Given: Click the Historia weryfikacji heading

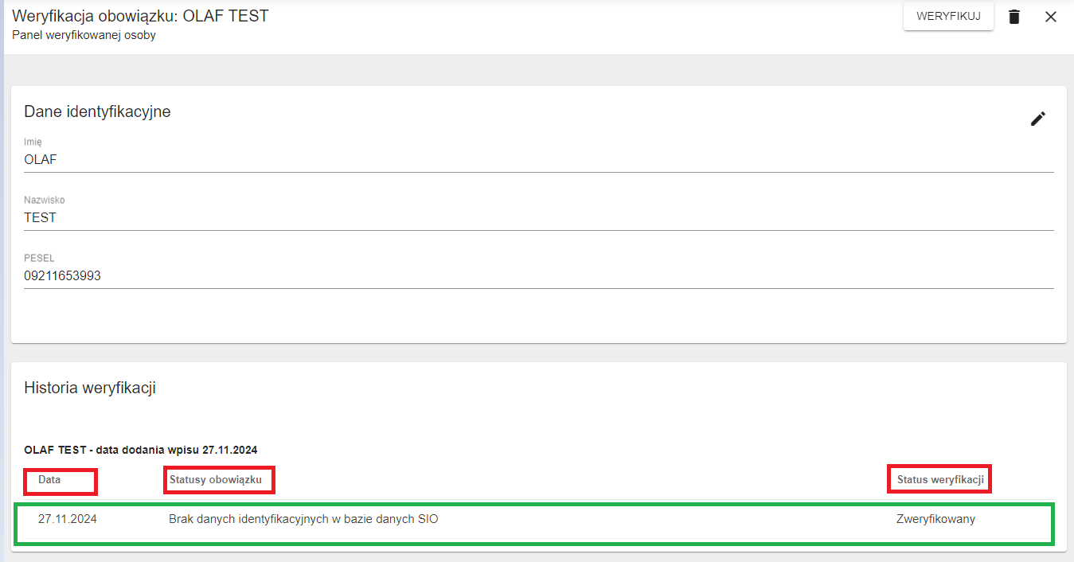Looking at the screenshot, I should tap(90, 388).
